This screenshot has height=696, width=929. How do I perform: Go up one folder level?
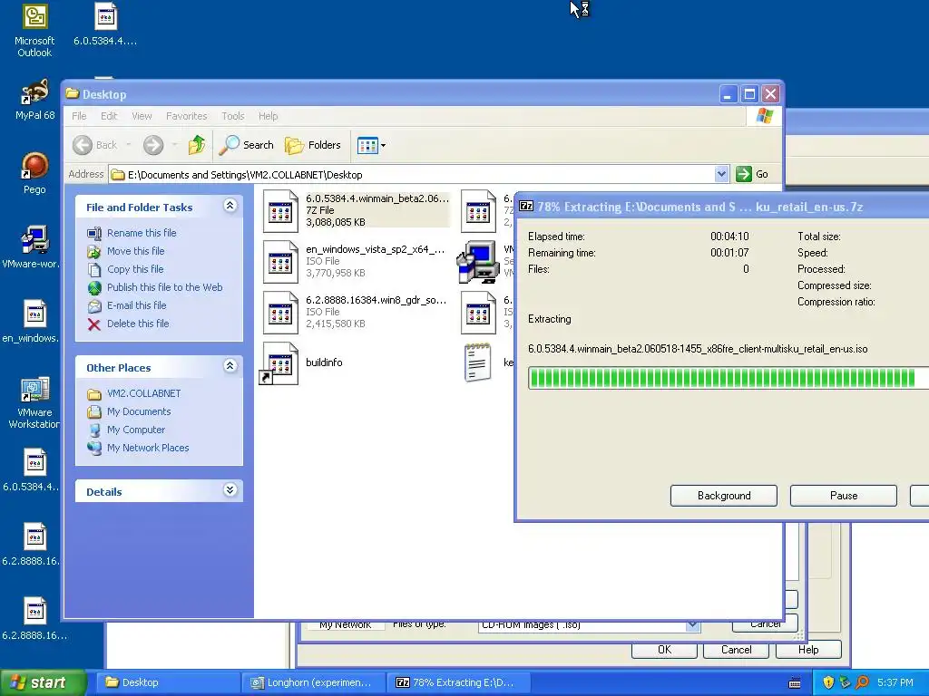197,145
